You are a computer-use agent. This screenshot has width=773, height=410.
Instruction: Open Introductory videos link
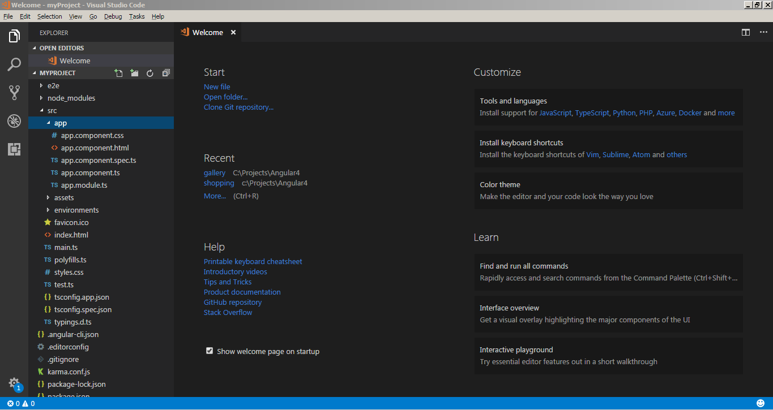pyautogui.click(x=236, y=271)
